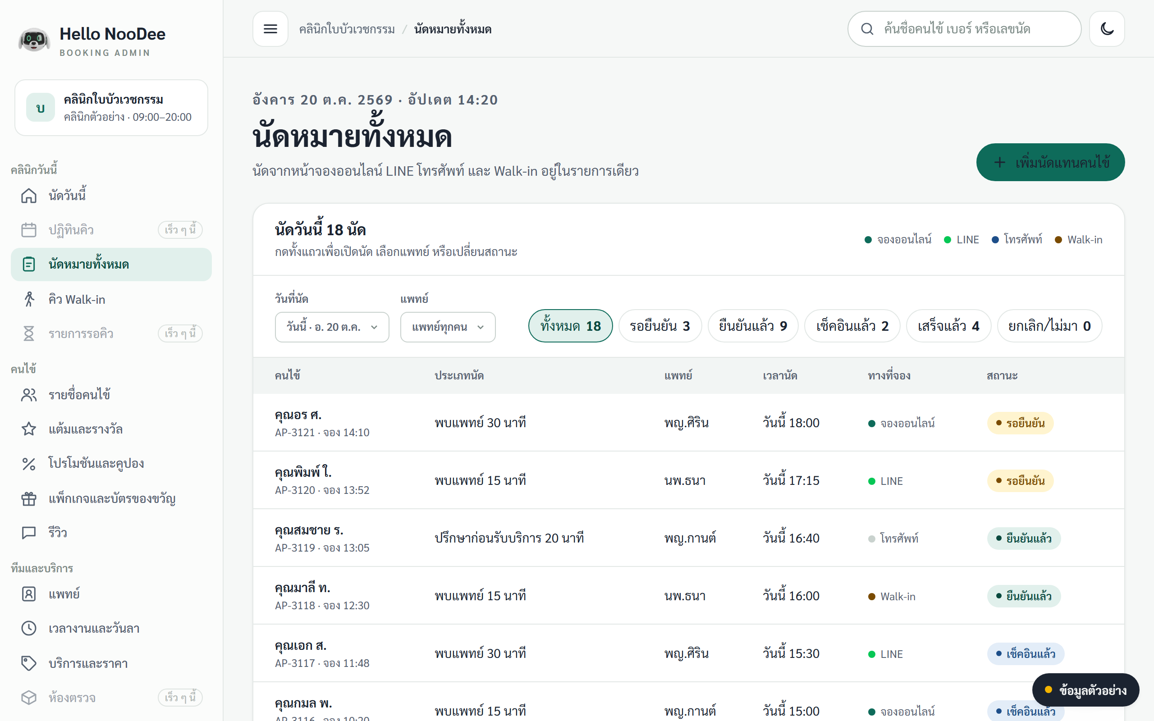Click the Hello NooDee robot logo
This screenshot has height=721, width=1154.
tap(34, 41)
